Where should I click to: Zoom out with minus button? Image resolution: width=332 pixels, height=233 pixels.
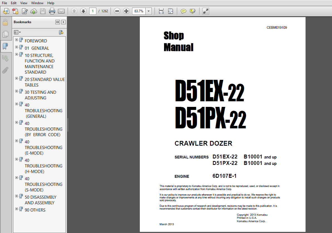coord(117,11)
